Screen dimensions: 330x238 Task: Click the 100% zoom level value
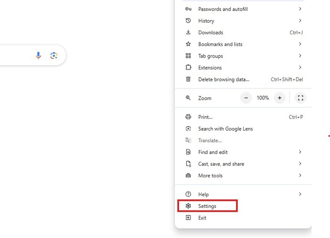pyautogui.click(x=263, y=98)
